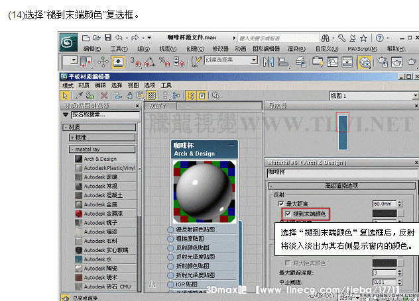The width and height of the screenshot is (419, 301).
Task: Toggle the Angle Snap icon
Action: tap(150, 62)
